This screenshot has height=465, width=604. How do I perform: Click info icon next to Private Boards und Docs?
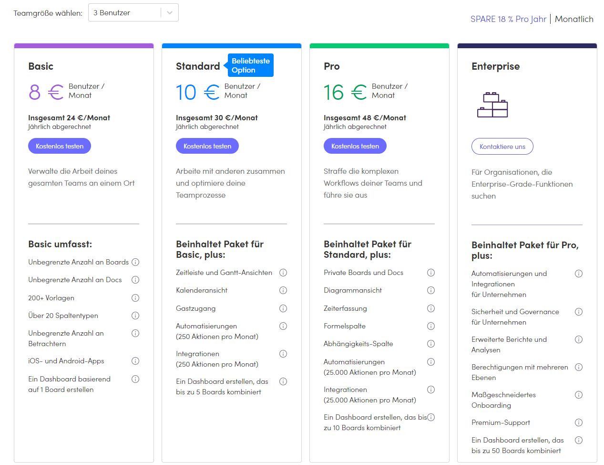click(431, 273)
